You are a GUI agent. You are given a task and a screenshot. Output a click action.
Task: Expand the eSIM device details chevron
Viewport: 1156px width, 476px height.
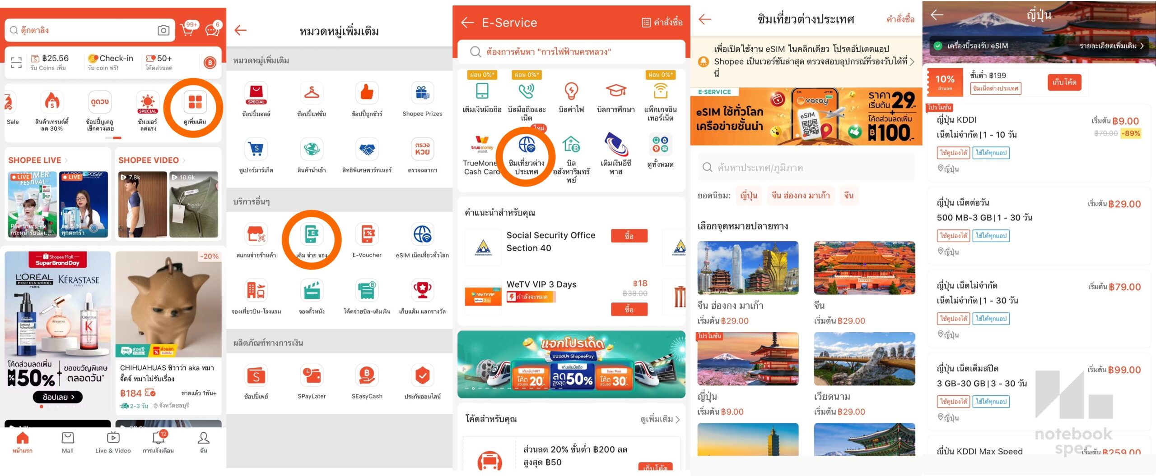click(1142, 46)
